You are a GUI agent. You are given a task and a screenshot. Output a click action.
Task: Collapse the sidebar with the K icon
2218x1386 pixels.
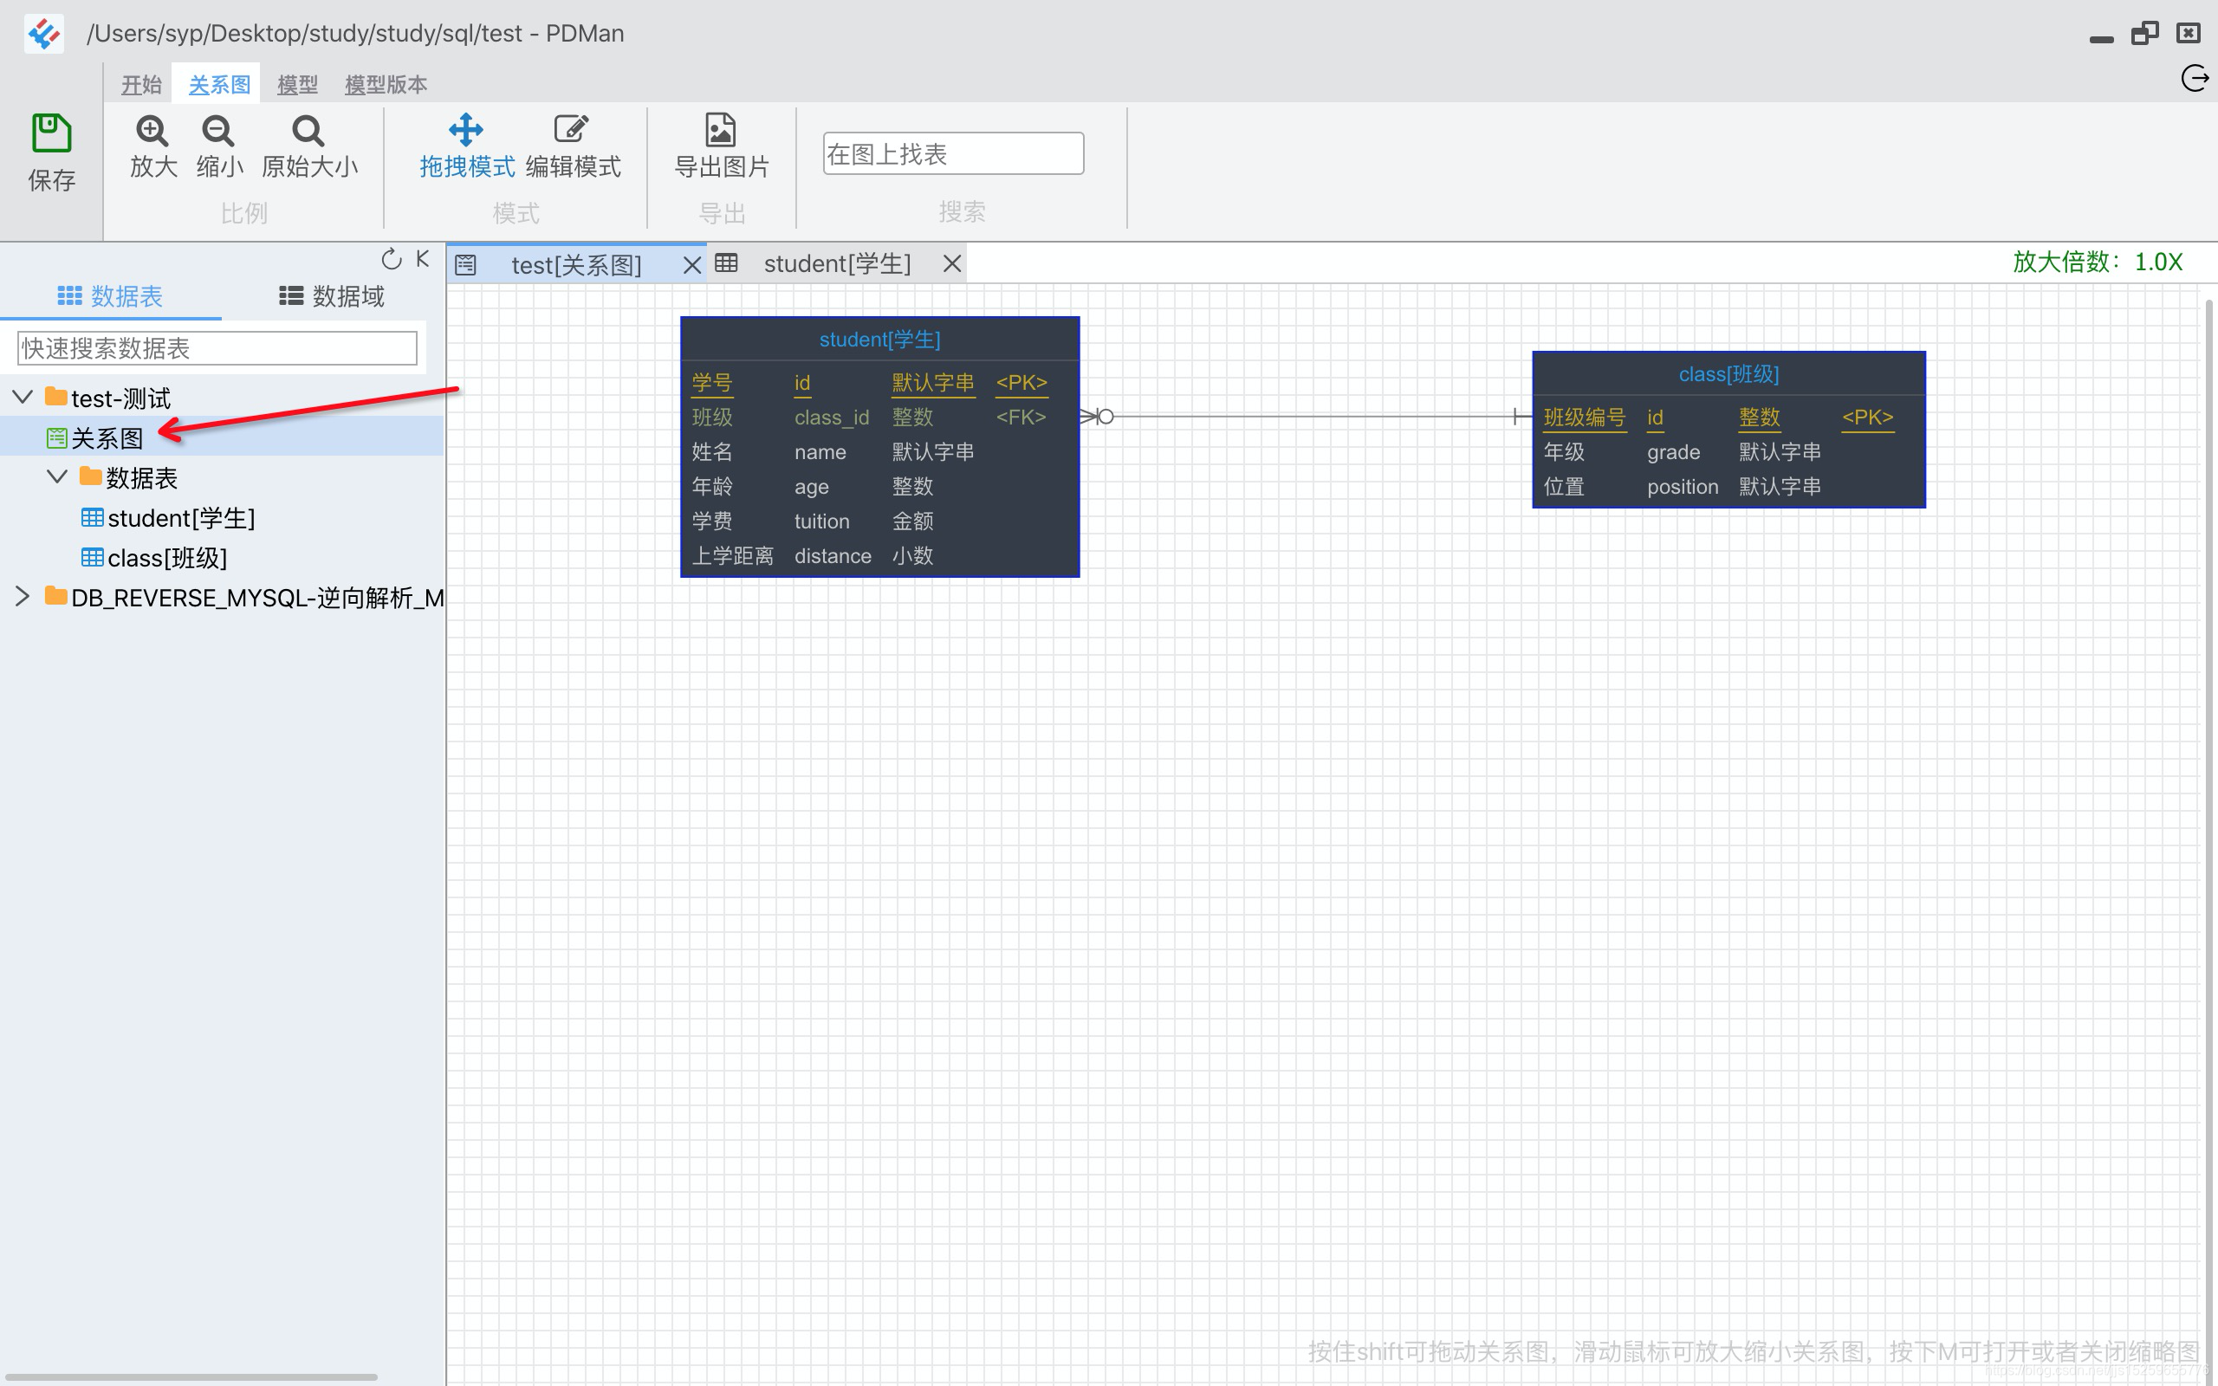(x=423, y=259)
